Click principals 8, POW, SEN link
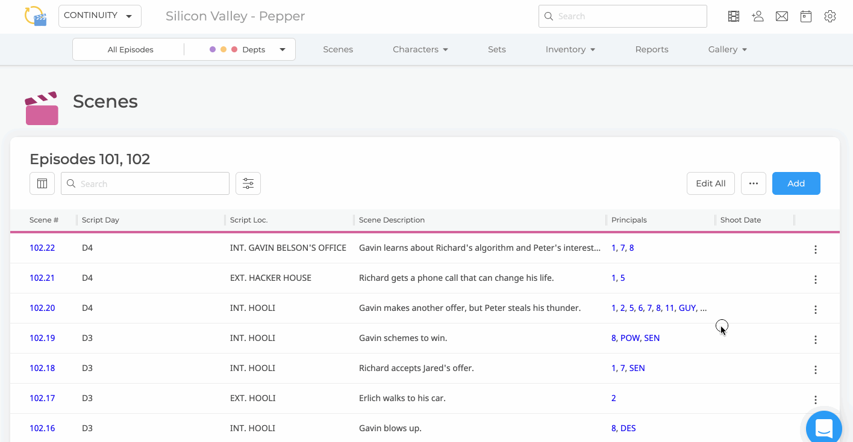This screenshot has width=853, height=442. (636, 338)
